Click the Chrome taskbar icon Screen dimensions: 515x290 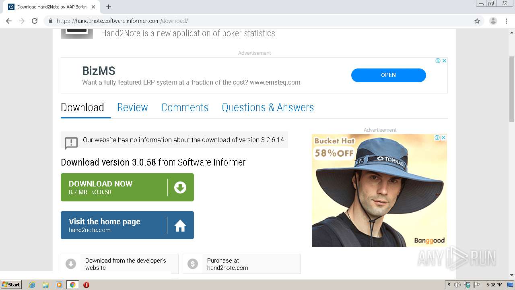[x=72, y=285]
